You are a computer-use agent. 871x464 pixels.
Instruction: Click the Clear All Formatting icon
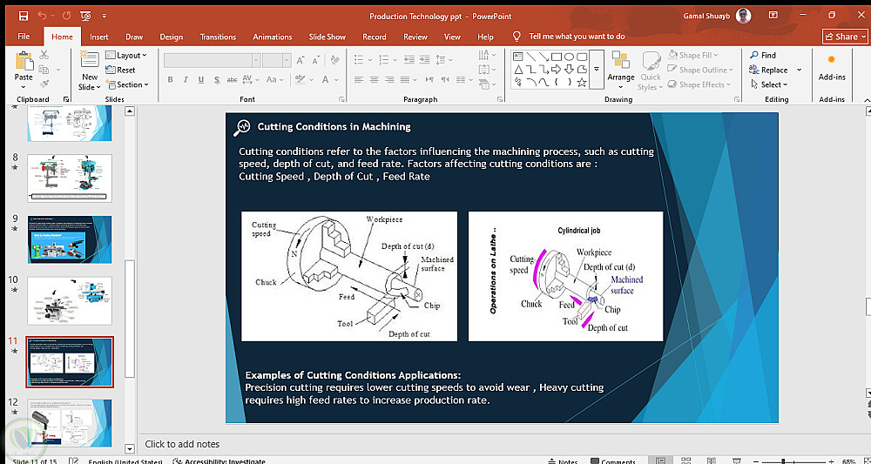[334, 60]
